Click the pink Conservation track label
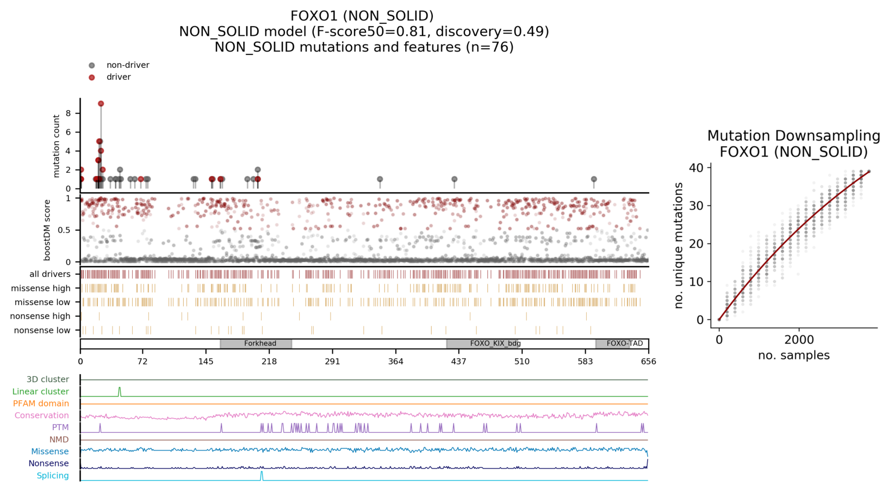This screenshot has height=492, width=888. point(41,415)
